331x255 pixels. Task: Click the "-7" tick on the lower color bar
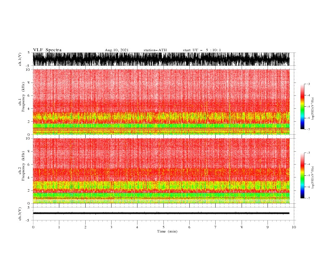tap(308, 198)
